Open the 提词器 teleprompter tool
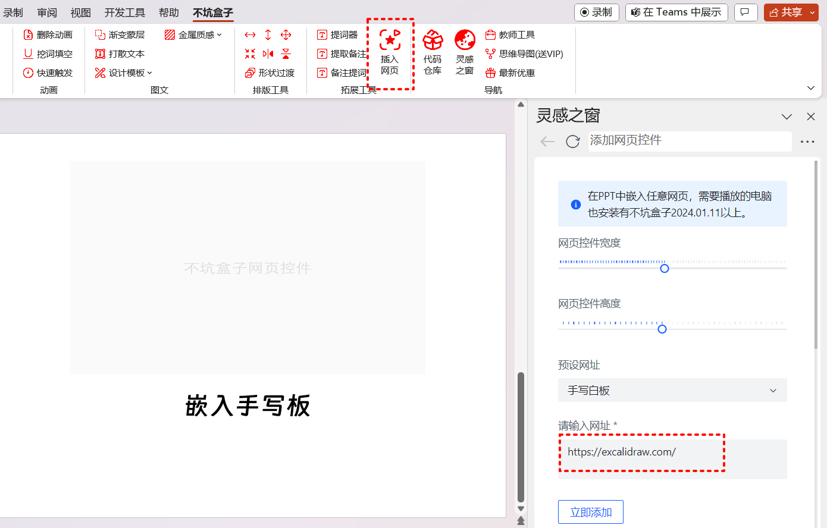 point(337,35)
